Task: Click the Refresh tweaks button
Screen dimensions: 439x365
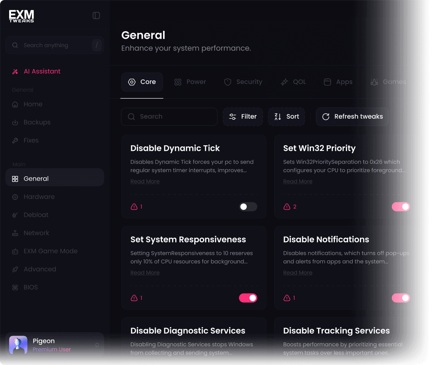Action: [x=352, y=116]
